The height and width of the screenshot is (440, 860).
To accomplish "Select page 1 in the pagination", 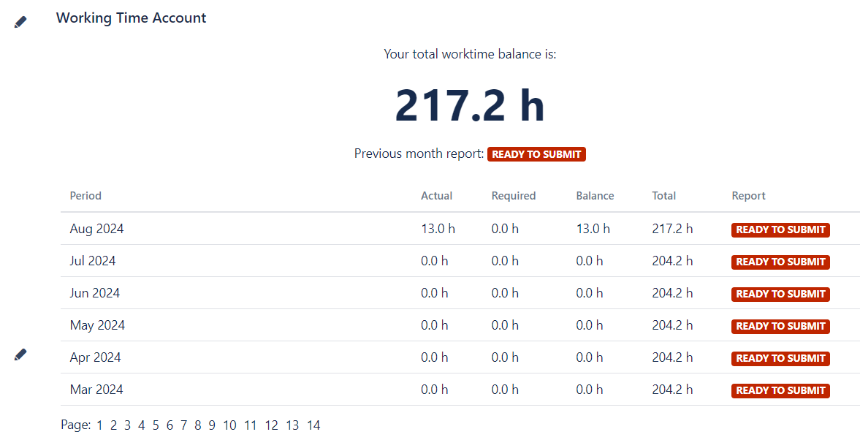I will tap(100, 425).
